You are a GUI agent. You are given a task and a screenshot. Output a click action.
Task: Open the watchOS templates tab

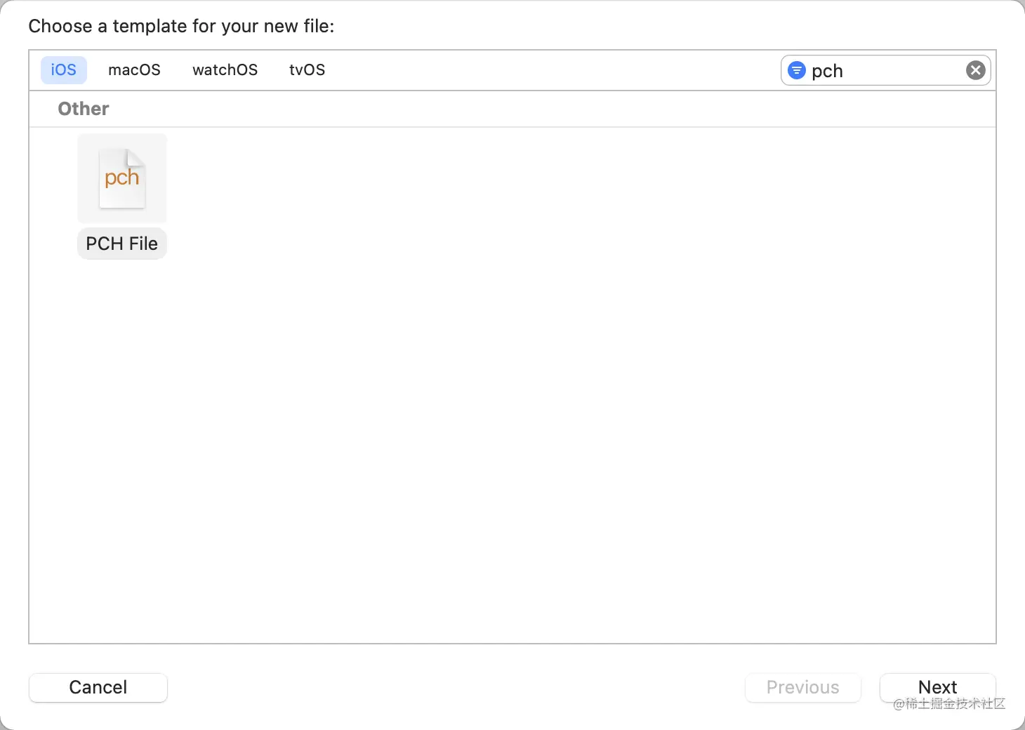225,70
